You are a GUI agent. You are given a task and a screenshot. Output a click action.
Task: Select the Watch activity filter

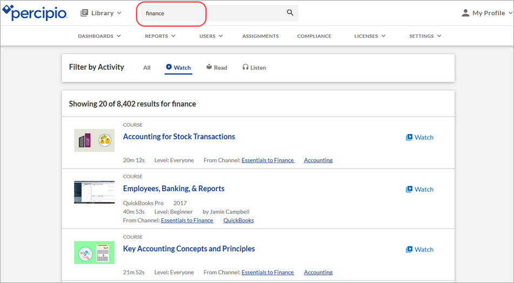178,68
